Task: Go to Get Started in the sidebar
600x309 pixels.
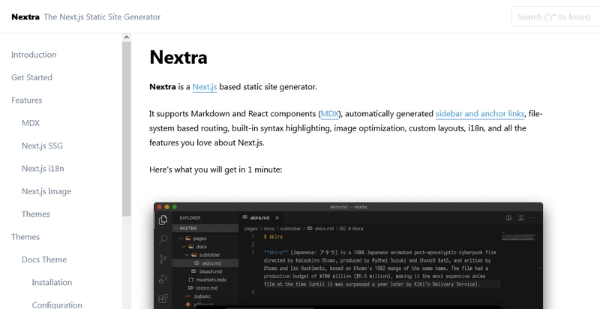Action: pyautogui.click(x=31, y=77)
